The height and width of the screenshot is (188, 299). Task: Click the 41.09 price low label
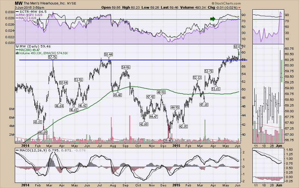tap(43, 132)
